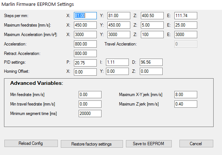
Task: Click the 'Travel Accleration:' label
Action: coord(120,44)
